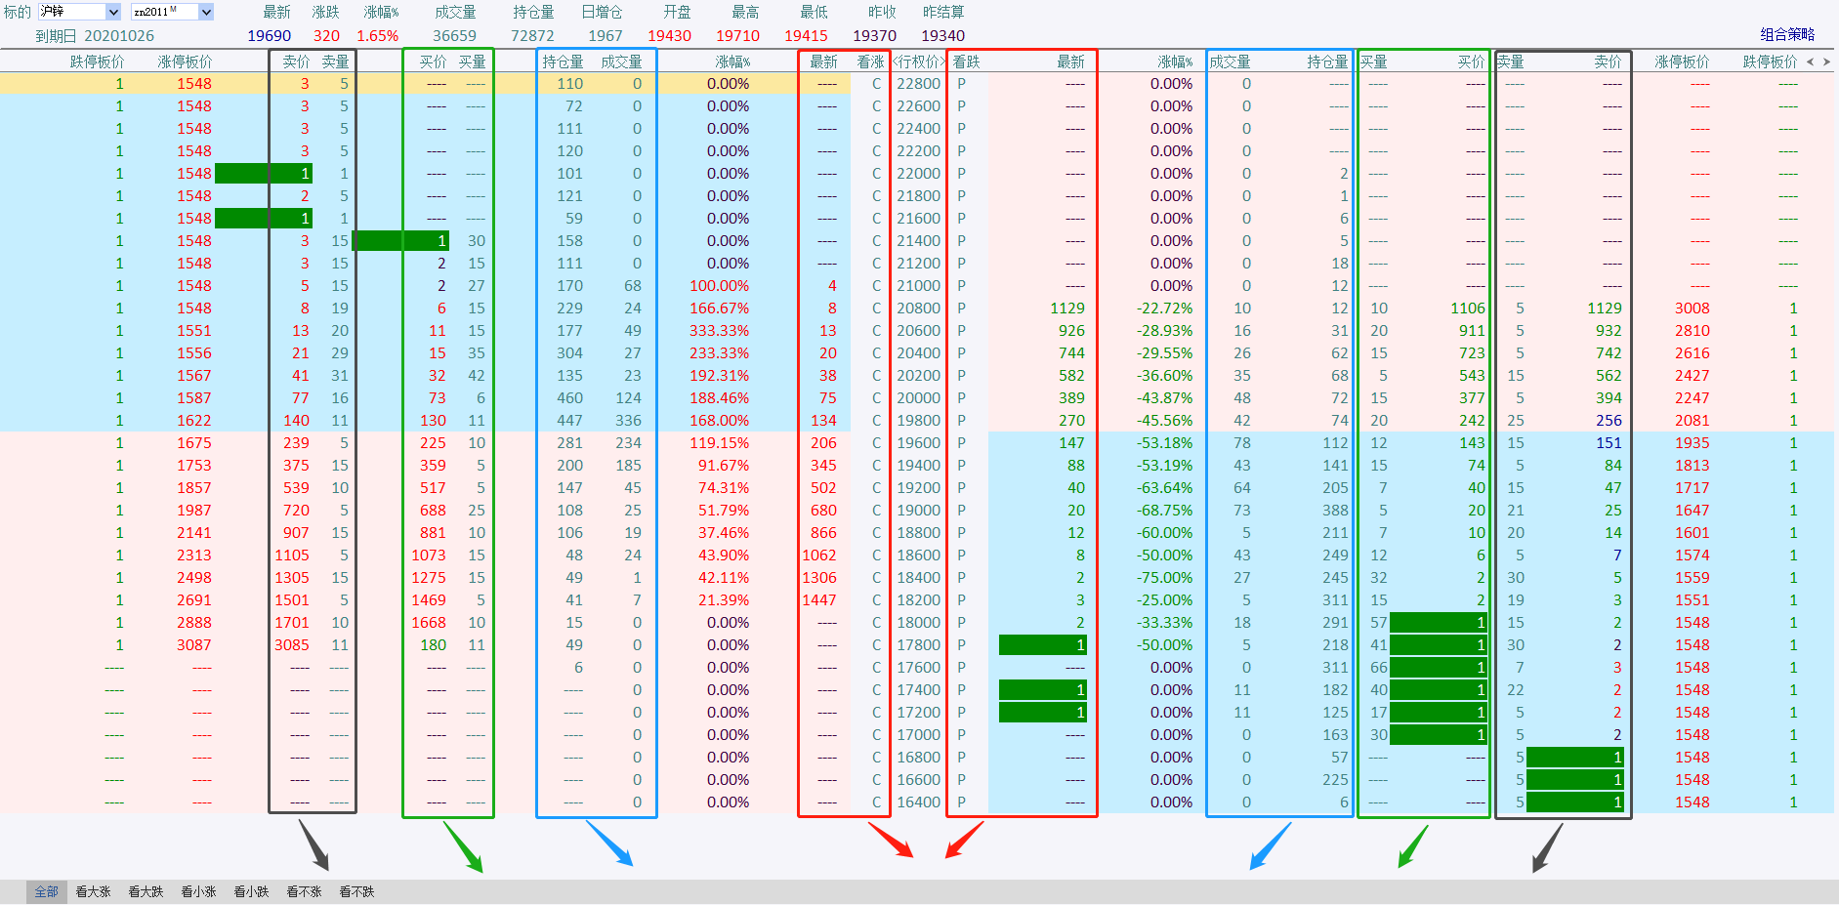
Task: Click call latest price 134 at strike 19800
Action: tap(823, 421)
